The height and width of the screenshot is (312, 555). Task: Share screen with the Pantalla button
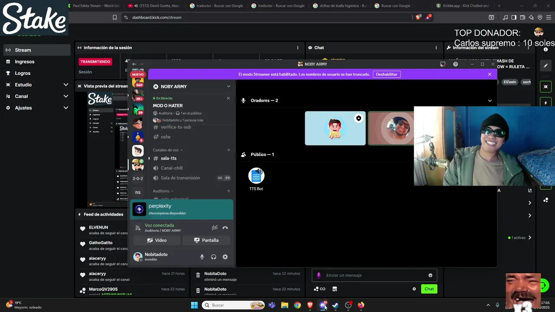point(206,240)
